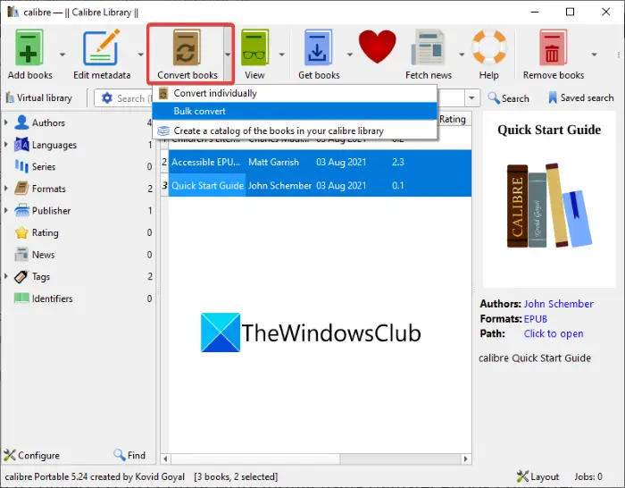The image size is (625, 488).
Task: Open the Add books dropdown arrow
Action: 62,55
